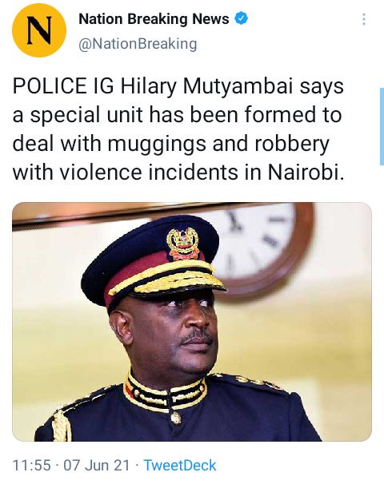Open the TweetDeck source link
The height and width of the screenshot is (484, 384).
coord(180,465)
